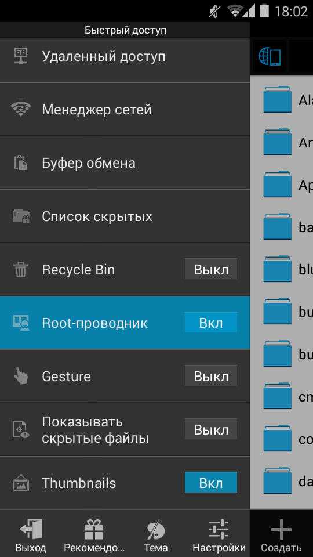Image resolution: width=313 pixels, height=557 pixels.
Task: Tap the network manager Wi-Fi icon
Action: coord(21,110)
